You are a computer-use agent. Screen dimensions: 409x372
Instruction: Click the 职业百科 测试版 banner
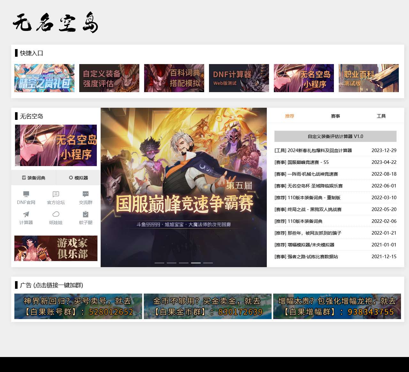tap(369, 78)
